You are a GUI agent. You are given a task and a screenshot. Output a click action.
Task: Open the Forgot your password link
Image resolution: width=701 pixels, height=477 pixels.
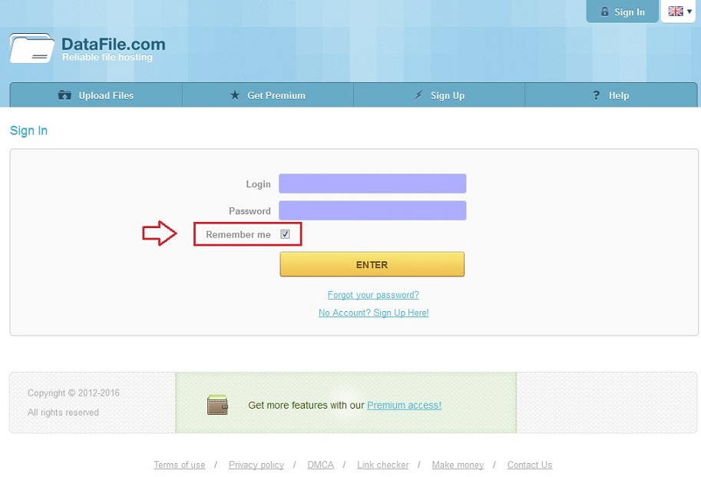tap(373, 295)
